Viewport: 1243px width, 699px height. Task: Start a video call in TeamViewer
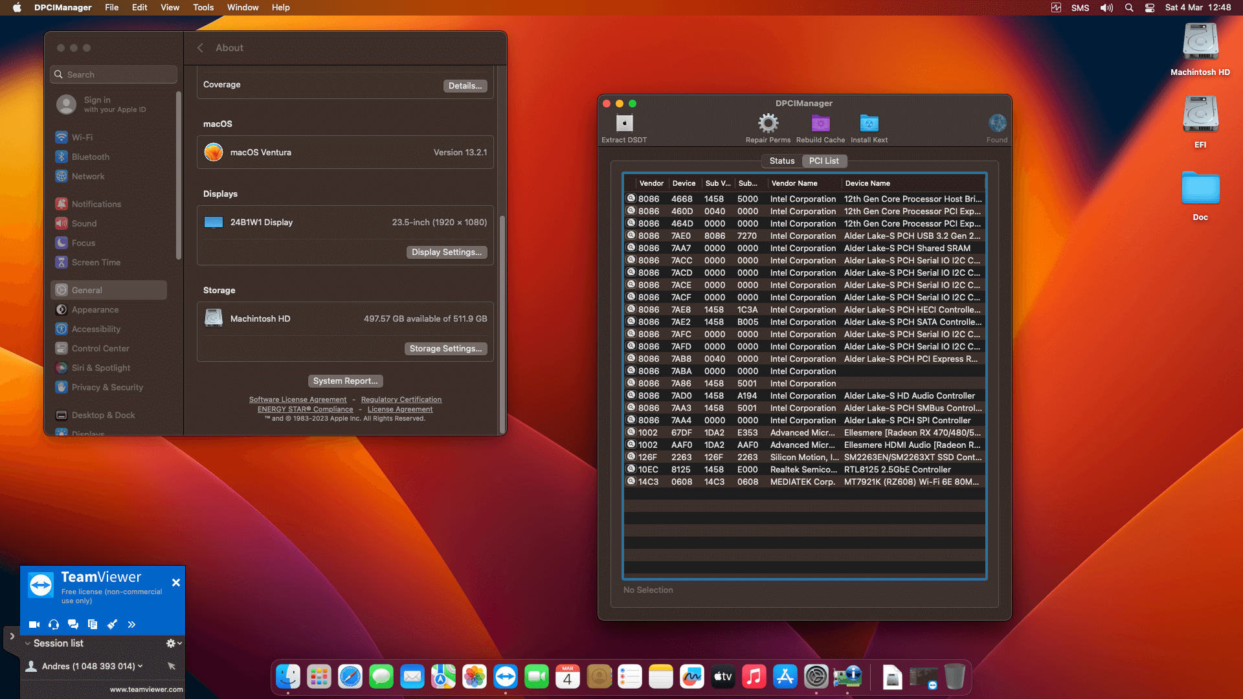click(x=34, y=625)
